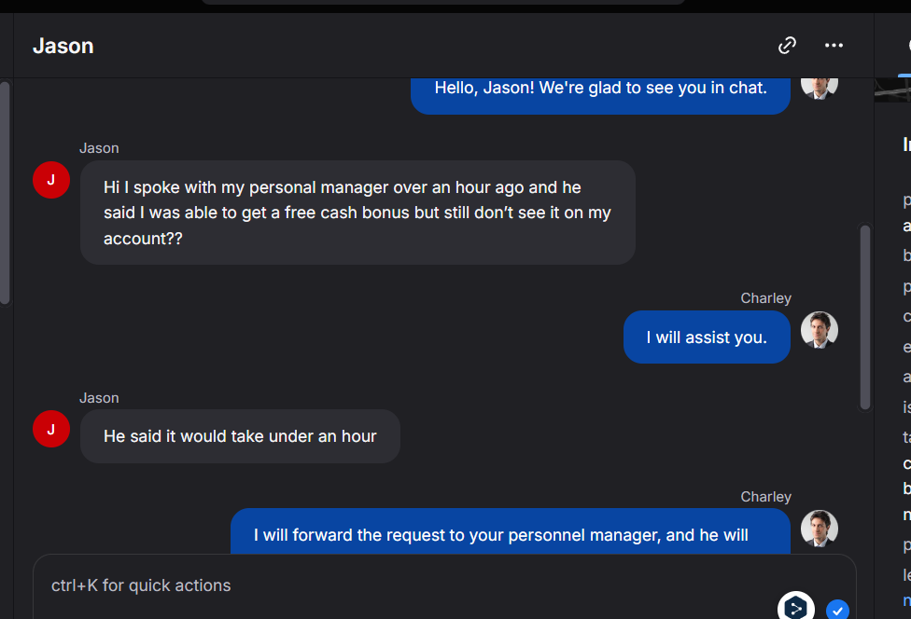Click the scrollbar on the far left edge
This screenshot has width=911, height=619.
pyautogui.click(x=6, y=193)
